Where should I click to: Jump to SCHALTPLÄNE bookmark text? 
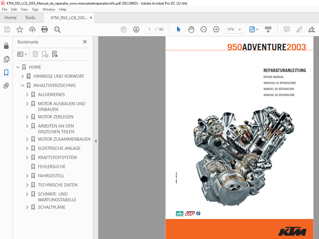click(52, 207)
